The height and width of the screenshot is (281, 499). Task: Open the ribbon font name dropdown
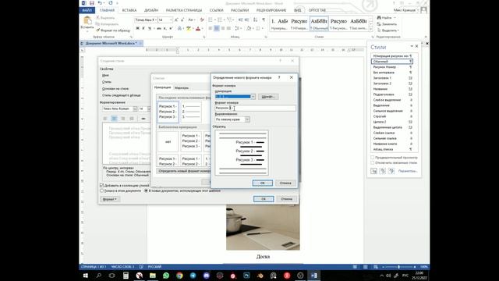pos(156,20)
